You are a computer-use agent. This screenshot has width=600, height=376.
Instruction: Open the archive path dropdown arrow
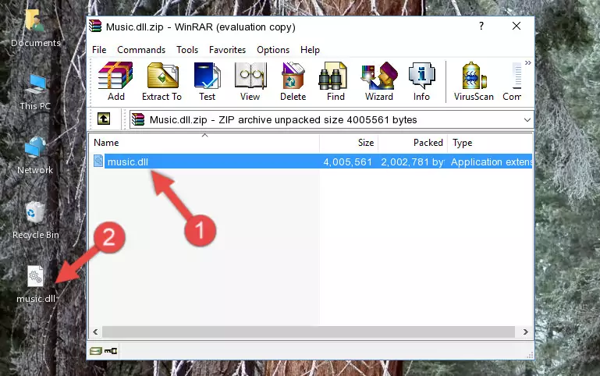[x=527, y=119]
